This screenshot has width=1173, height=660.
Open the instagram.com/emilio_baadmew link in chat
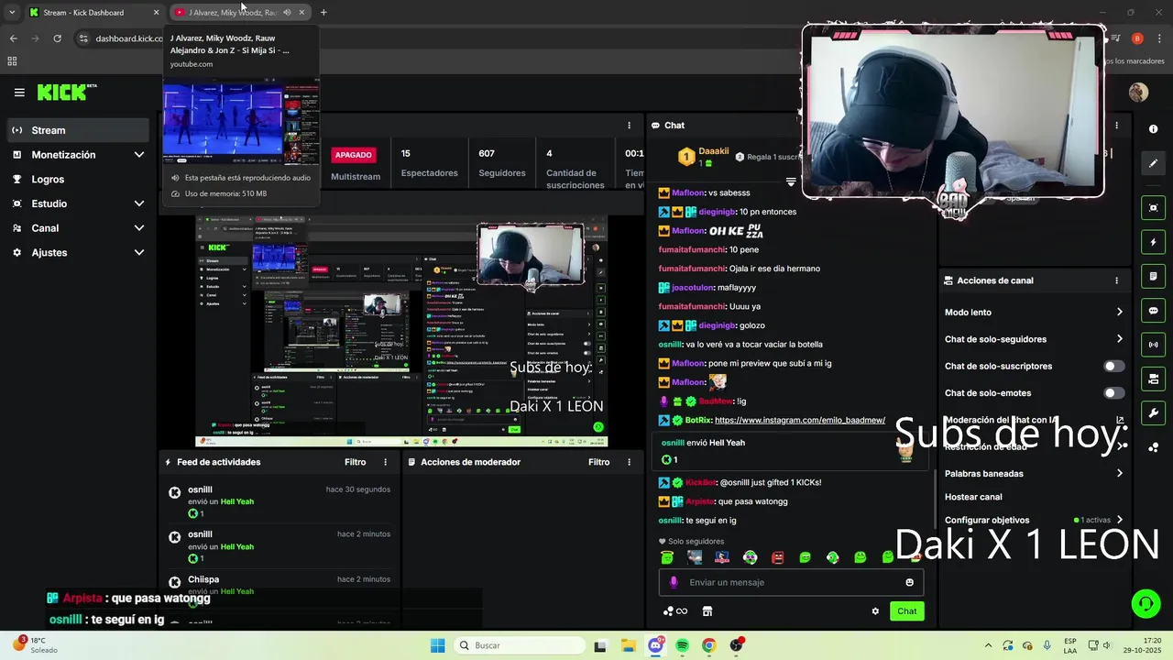click(799, 420)
